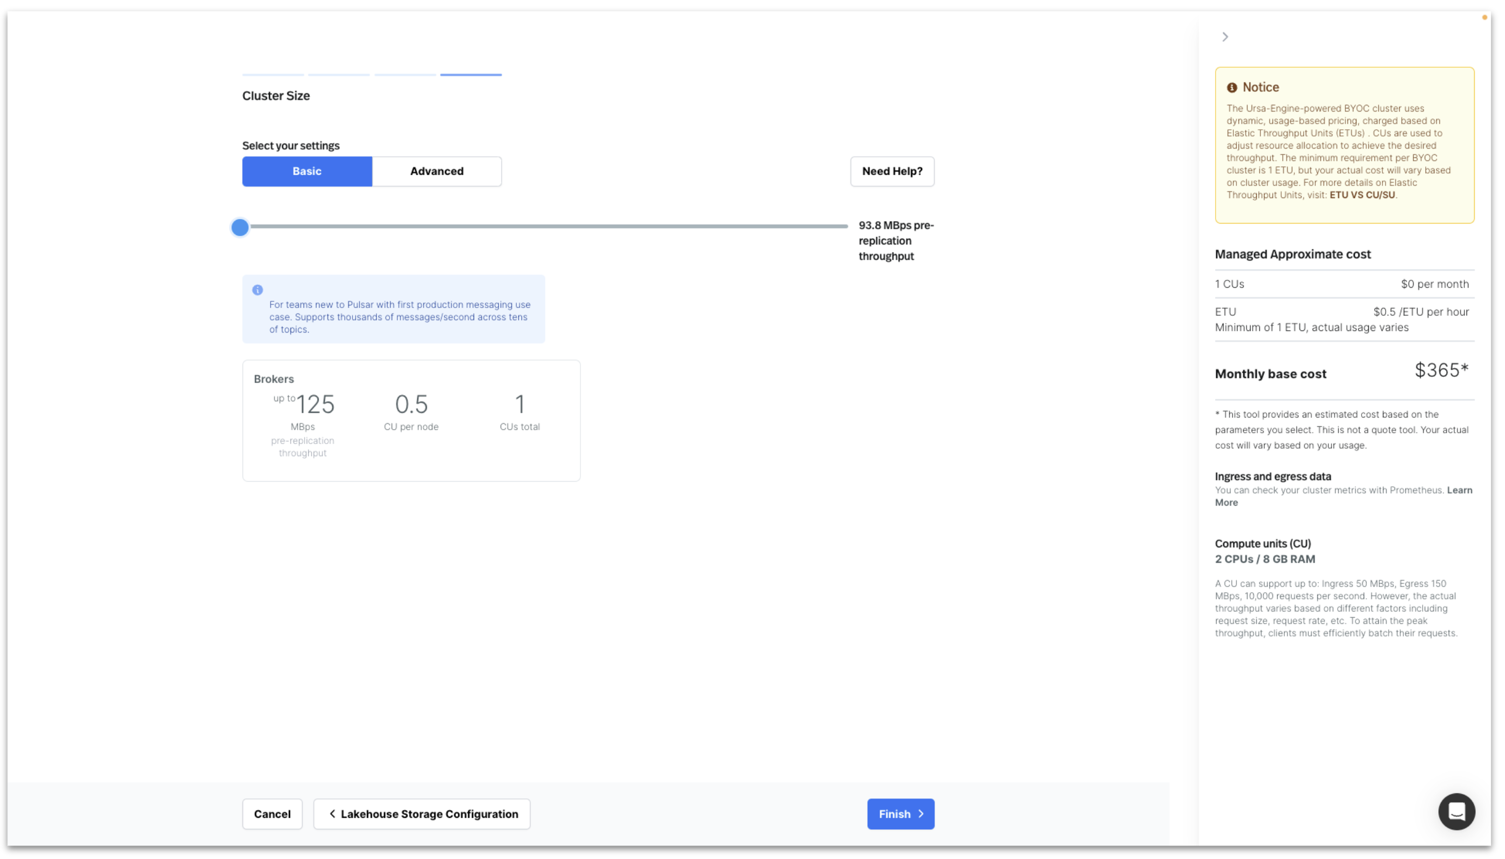Viewport: 1505px width, 859px height.
Task: Click the third wizard progress step bar
Action: [x=405, y=75]
